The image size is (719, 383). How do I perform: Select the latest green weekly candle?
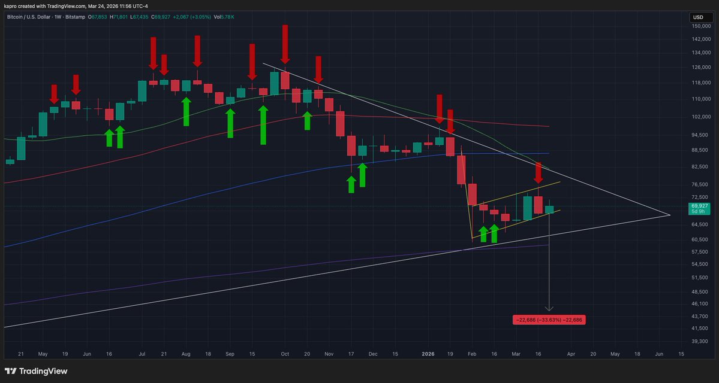tap(549, 209)
